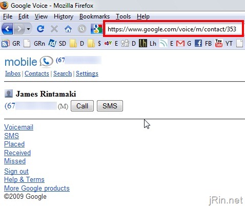The height and width of the screenshot is (206, 245).
Task: Click the Sign out link
Action: [x=16, y=171]
